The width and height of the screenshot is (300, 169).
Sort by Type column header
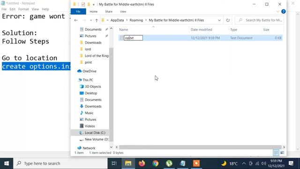pos(233,30)
